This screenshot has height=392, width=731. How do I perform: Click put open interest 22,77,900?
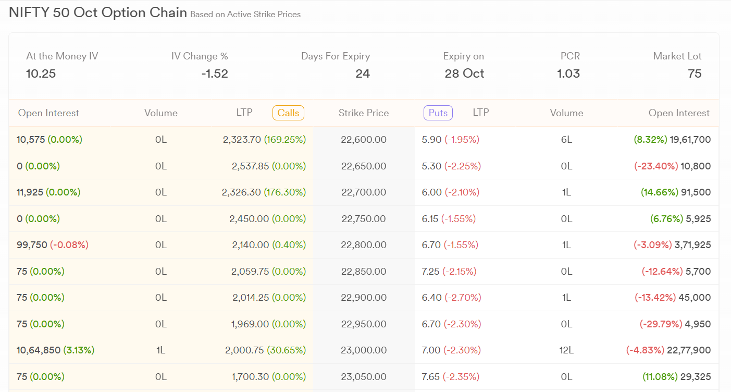point(688,350)
